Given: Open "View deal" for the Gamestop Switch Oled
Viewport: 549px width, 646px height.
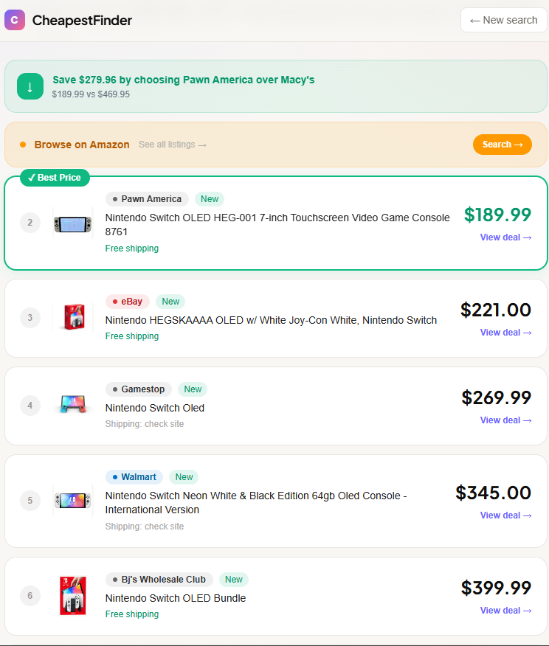Looking at the screenshot, I should (x=505, y=420).
